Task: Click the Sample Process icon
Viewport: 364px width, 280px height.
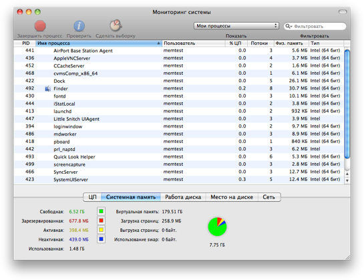Action: 116,25
